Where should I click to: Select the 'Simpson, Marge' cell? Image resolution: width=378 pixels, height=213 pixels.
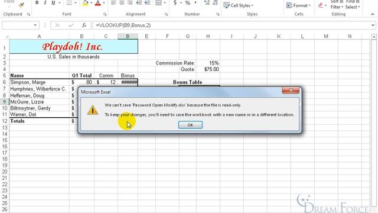tap(40, 82)
